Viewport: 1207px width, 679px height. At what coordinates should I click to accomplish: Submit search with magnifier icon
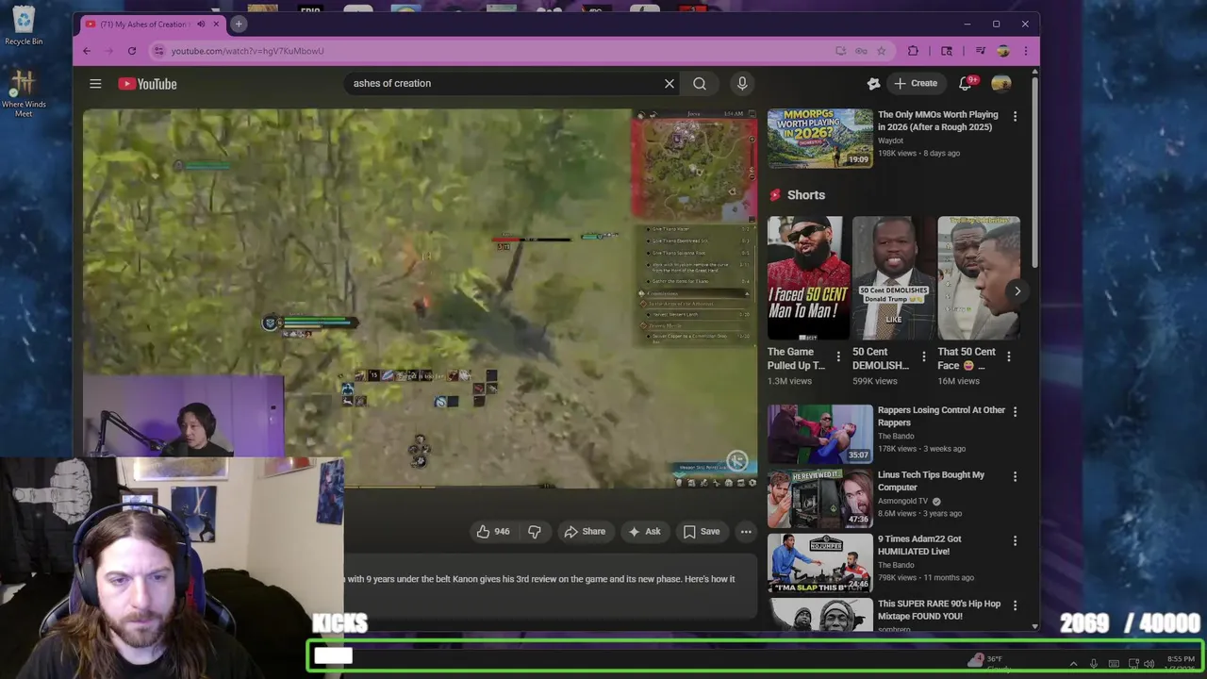700,84
